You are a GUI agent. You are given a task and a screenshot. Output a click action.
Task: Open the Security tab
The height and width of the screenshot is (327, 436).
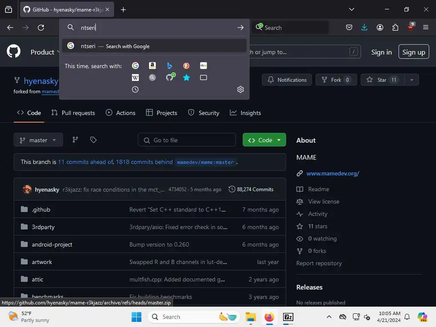(204, 113)
